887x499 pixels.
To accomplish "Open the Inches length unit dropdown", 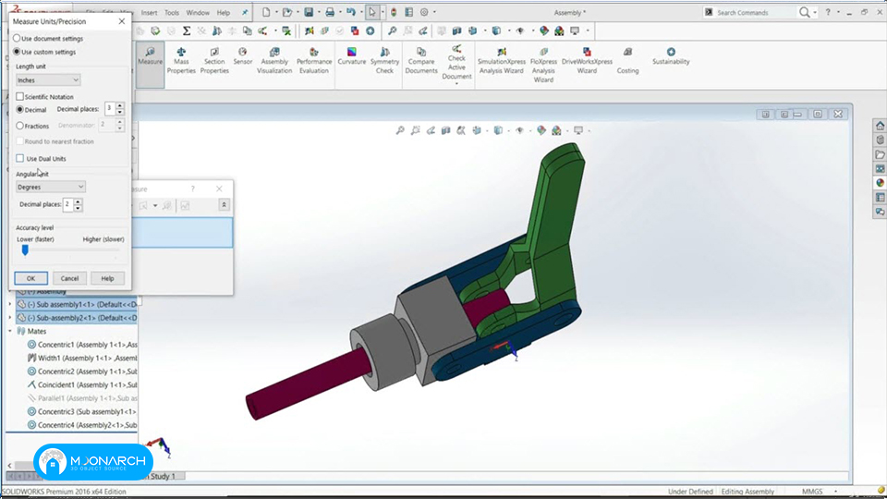I will [48, 80].
